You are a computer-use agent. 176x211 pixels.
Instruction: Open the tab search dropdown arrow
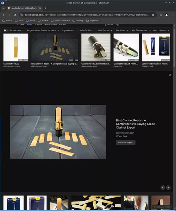tap(4, 8)
